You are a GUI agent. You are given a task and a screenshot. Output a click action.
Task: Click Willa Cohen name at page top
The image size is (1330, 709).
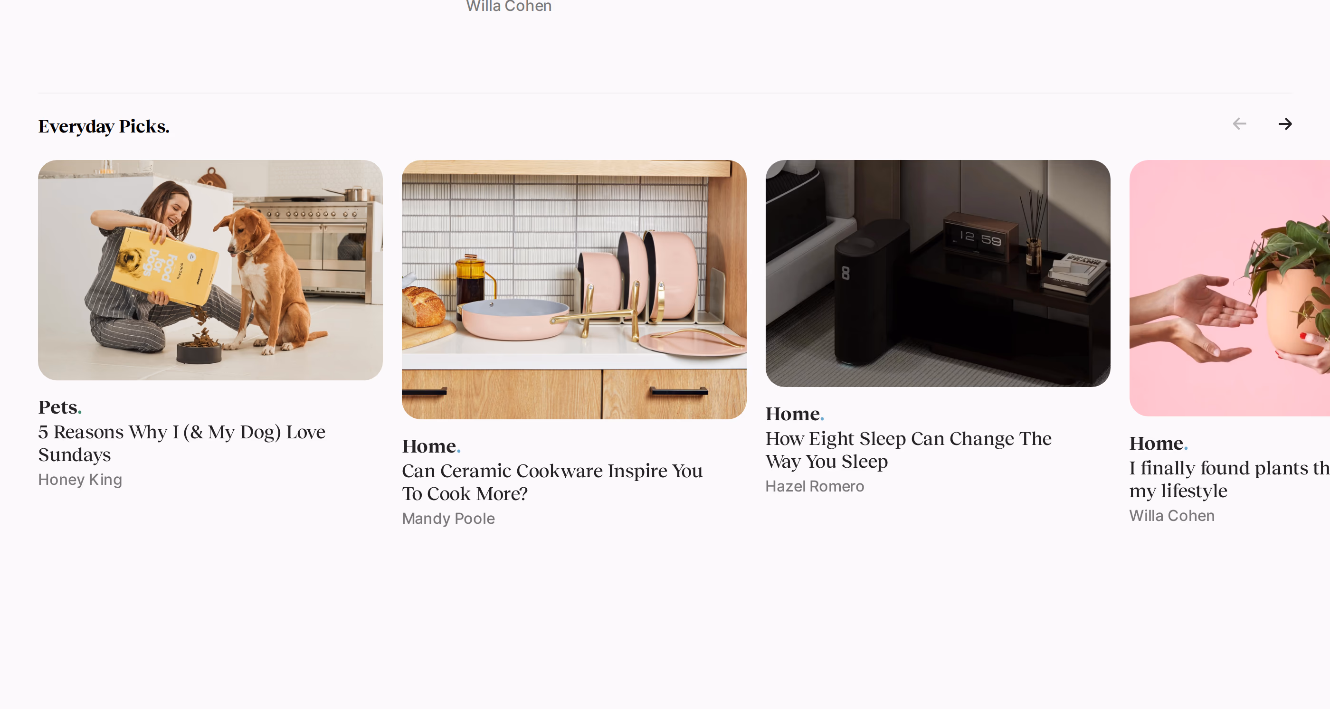tap(509, 6)
